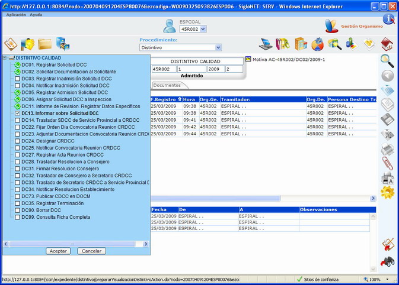Click the gray floppy disk save icon
The height and width of the screenshot is (285, 399).
(387, 119)
